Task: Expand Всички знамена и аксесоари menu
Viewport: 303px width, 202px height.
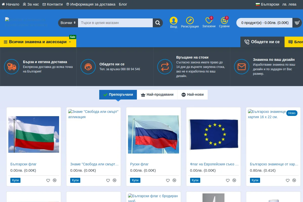Action: pos(38,42)
